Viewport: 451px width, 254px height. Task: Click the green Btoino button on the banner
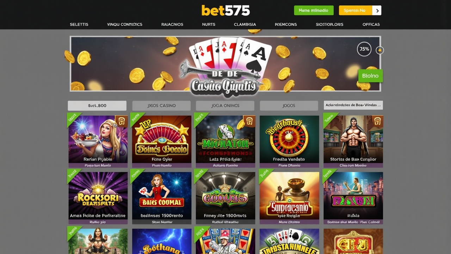pyautogui.click(x=370, y=76)
